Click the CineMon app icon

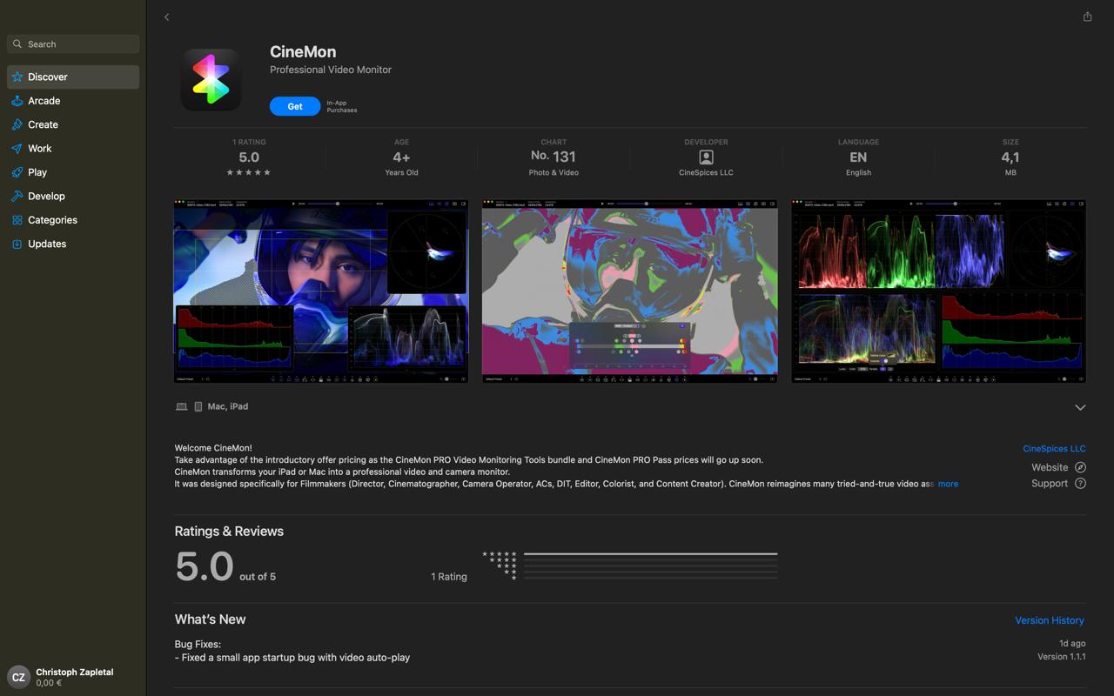(x=211, y=79)
